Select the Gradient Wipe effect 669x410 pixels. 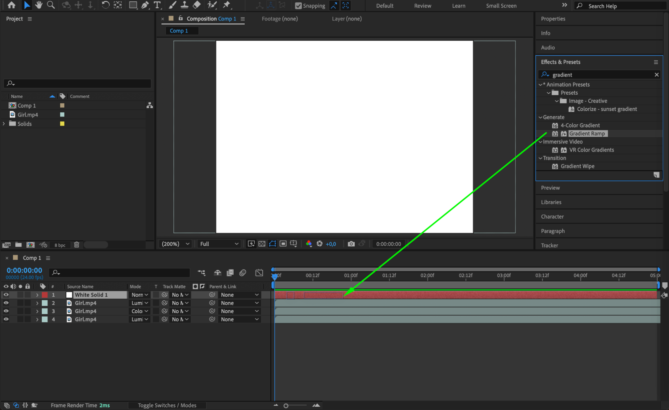point(577,166)
